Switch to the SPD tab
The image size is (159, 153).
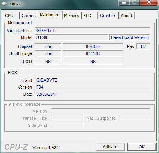90,16
